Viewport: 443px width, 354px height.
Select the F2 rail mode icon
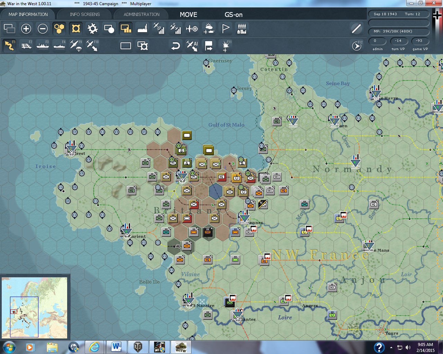click(26, 46)
